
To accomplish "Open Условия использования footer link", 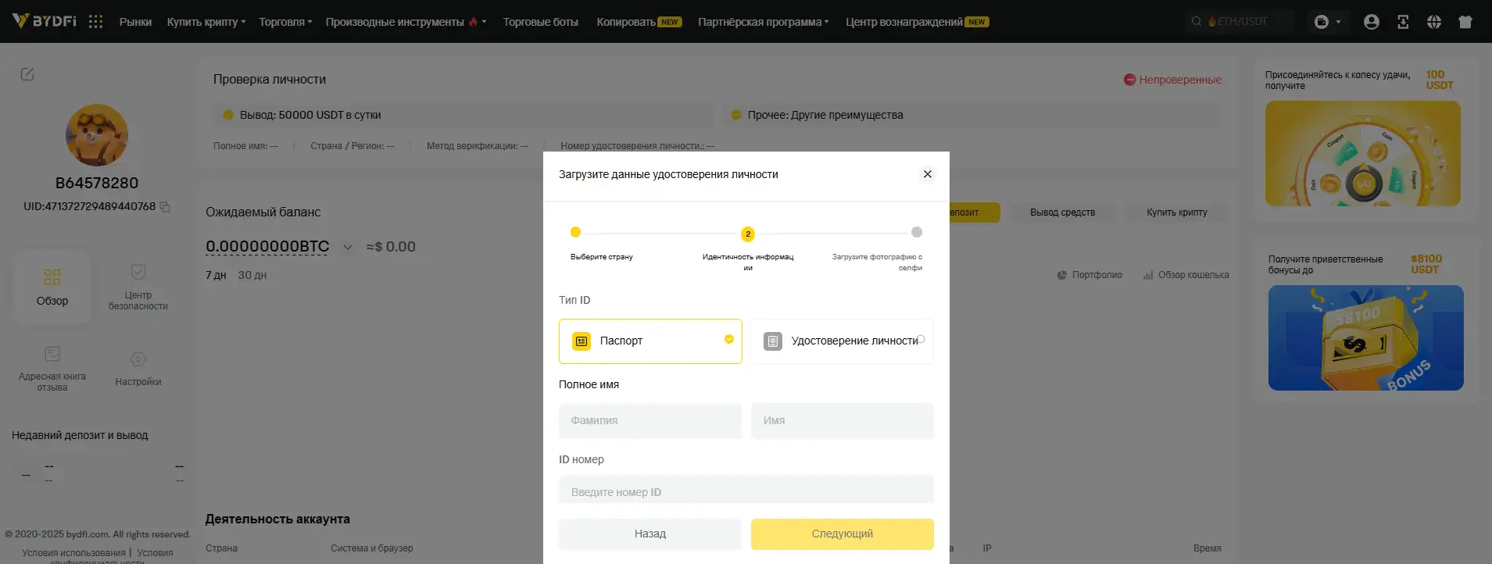I will (73, 553).
